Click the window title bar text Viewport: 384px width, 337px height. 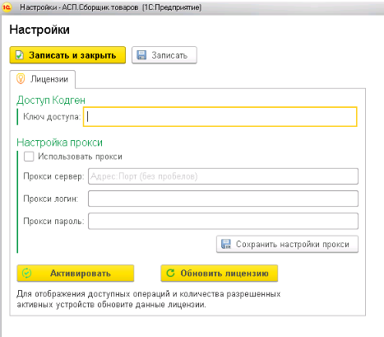point(110,7)
